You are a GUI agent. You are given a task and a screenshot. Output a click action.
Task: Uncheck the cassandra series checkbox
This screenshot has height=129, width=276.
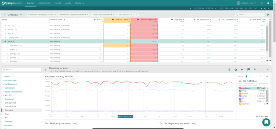tap(240, 104)
